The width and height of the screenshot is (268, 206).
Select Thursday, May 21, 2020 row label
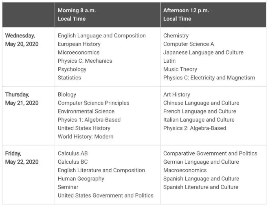[22, 99]
